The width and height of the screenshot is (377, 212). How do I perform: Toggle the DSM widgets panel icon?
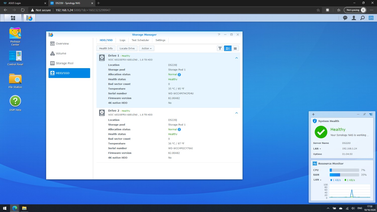(x=371, y=18)
